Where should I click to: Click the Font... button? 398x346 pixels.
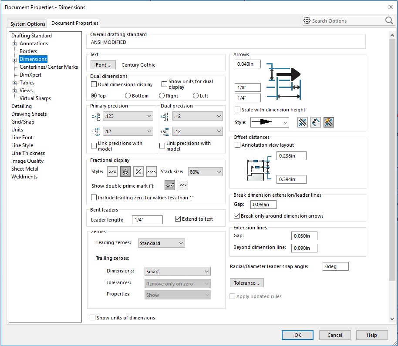pyautogui.click(x=103, y=65)
